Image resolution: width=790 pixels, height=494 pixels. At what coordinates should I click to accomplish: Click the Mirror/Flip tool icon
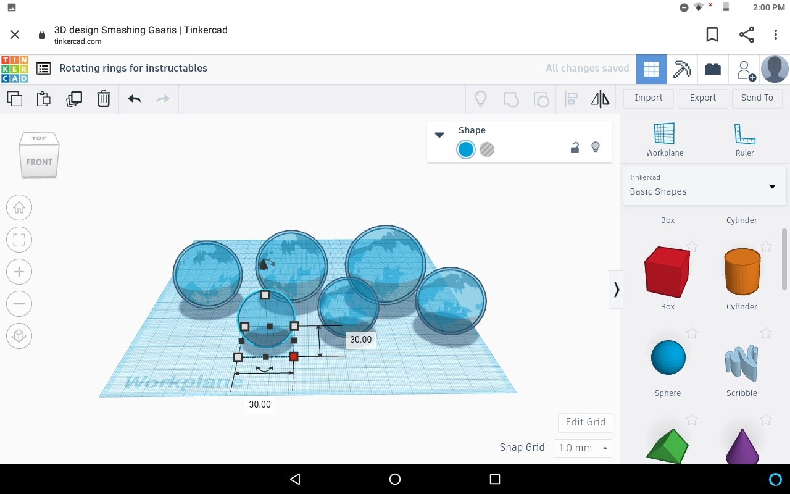click(x=600, y=99)
